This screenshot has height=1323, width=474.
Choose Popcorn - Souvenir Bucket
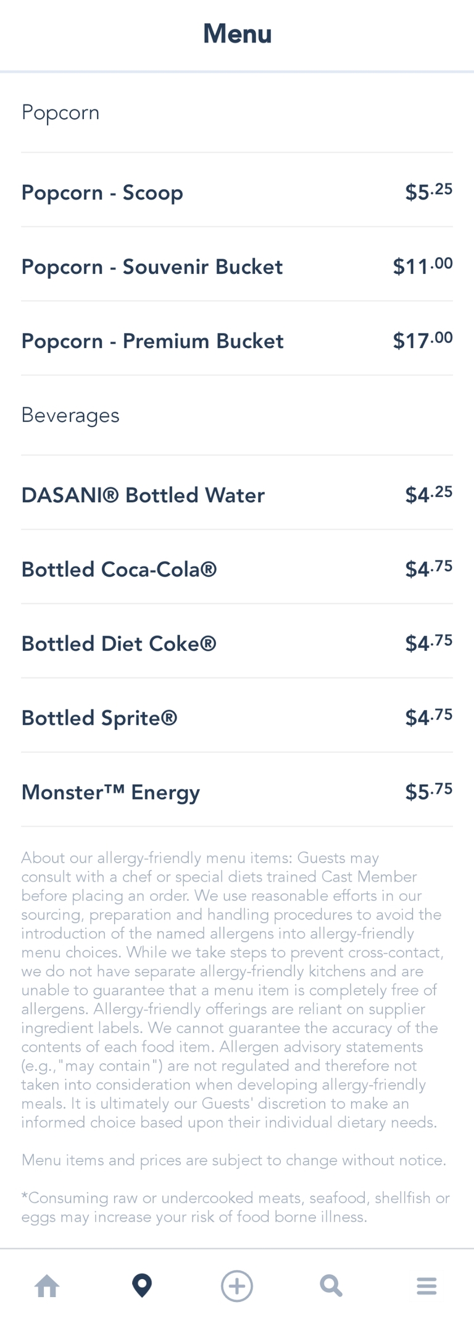[152, 267]
